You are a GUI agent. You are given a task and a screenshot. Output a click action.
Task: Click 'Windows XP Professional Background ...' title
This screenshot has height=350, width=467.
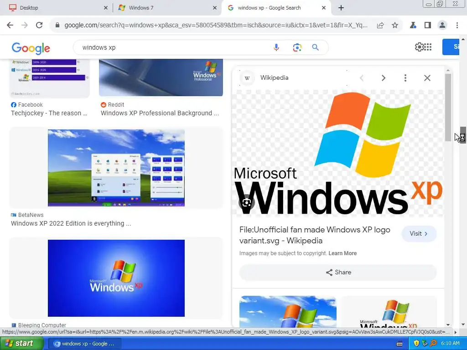[160, 113]
